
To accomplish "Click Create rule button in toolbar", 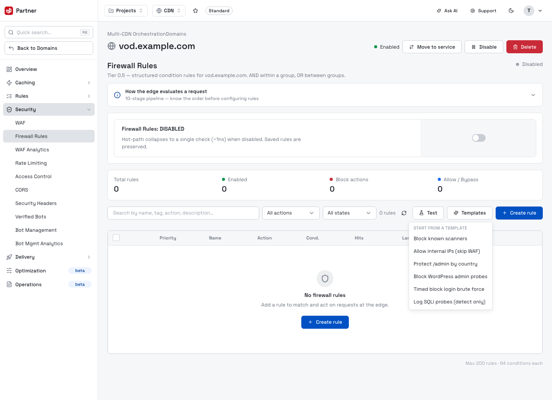I will [519, 213].
